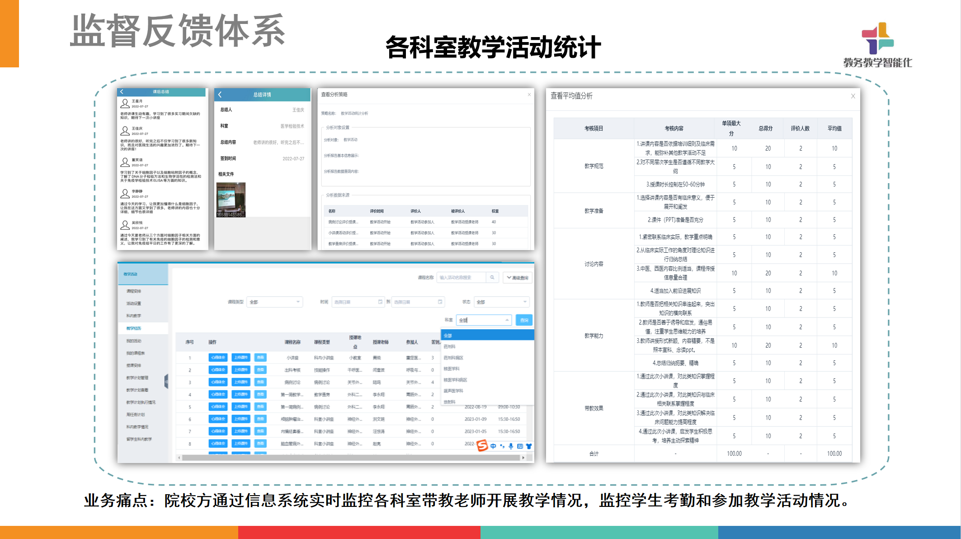The height and width of the screenshot is (539, 961).
Task: Click the calendar icon in end date field
Action: [440, 302]
